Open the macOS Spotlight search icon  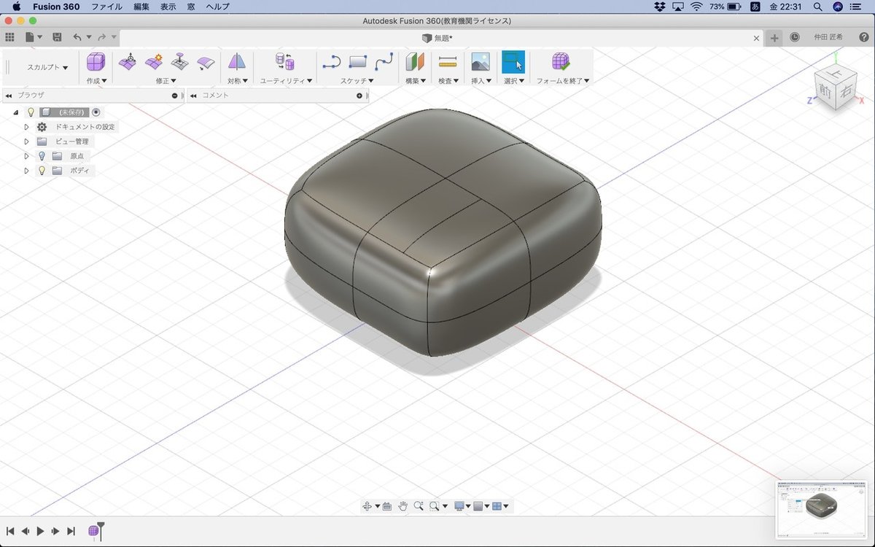[x=817, y=7]
